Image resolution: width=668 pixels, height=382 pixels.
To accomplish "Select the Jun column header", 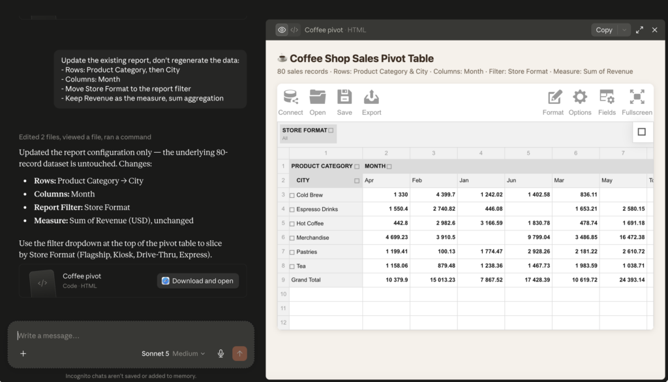I will 528,180.
